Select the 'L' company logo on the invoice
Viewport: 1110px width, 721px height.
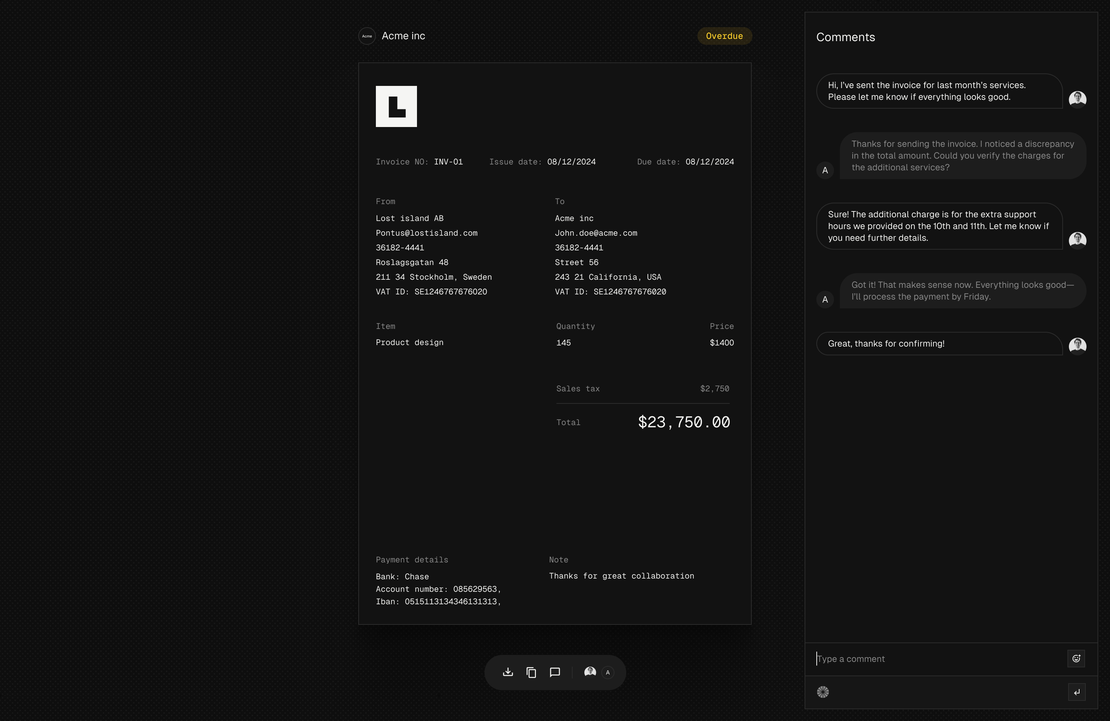click(396, 106)
